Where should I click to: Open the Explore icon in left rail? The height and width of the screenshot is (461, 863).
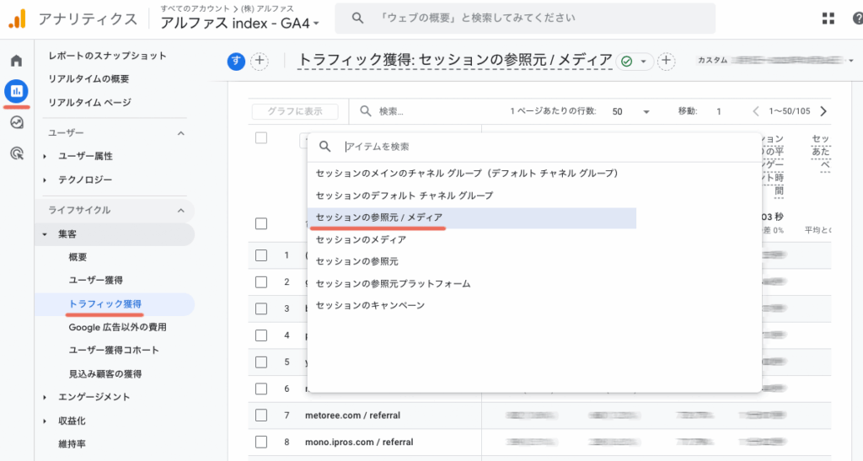pos(16,122)
